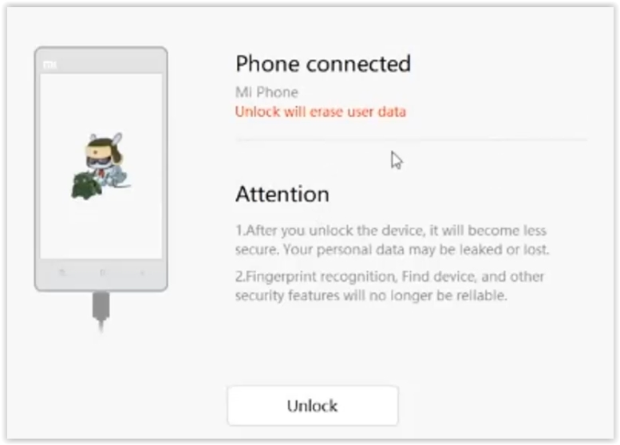The height and width of the screenshot is (445, 620).
Task: Click the 'Your personal data may be leaked' text
Action: [x=385, y=250]
